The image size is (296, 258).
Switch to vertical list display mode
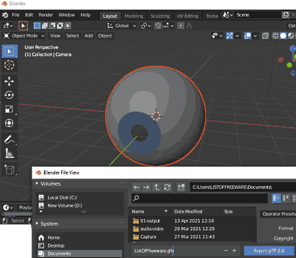(276, 198)
